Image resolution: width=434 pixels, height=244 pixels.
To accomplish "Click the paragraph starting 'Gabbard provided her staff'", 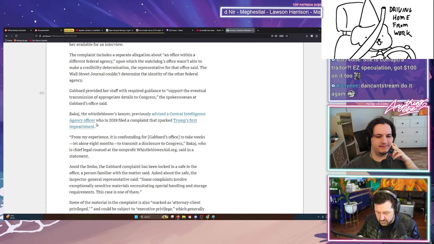I will 138,97.
